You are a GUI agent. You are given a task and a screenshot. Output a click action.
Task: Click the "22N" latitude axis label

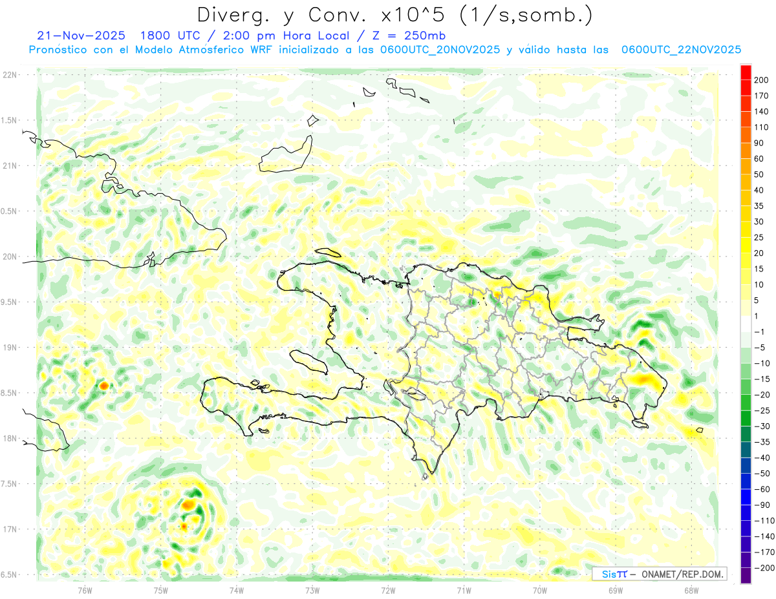(10, 75)
